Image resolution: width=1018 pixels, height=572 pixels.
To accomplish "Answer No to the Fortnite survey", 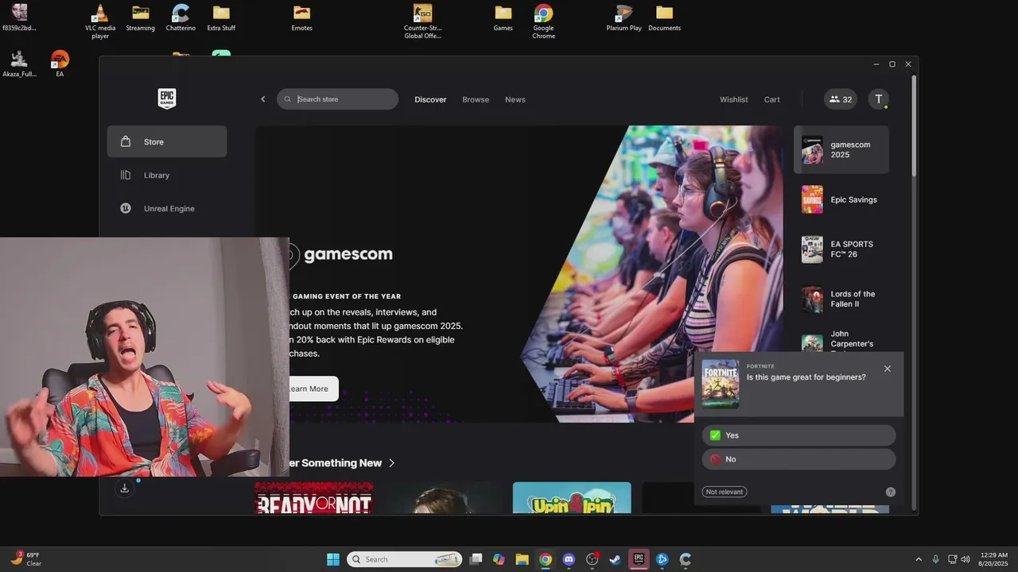I will click(798, 459).
